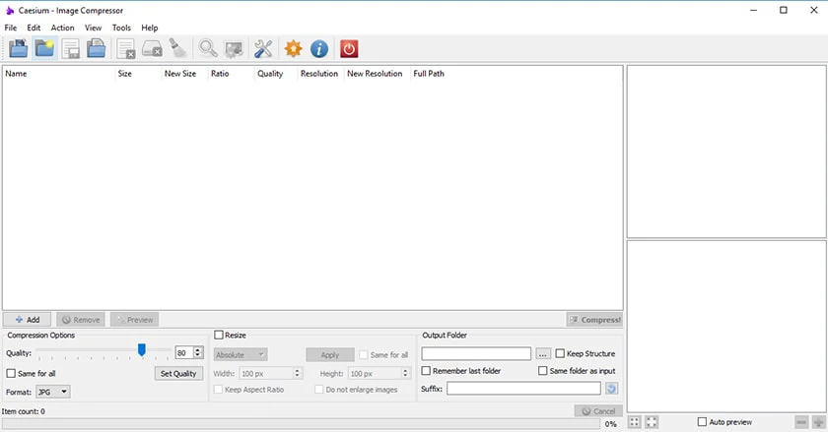Viewport: 828px width, 432px height.
Task: Open About via blue info icon
Action: point(319,49)
